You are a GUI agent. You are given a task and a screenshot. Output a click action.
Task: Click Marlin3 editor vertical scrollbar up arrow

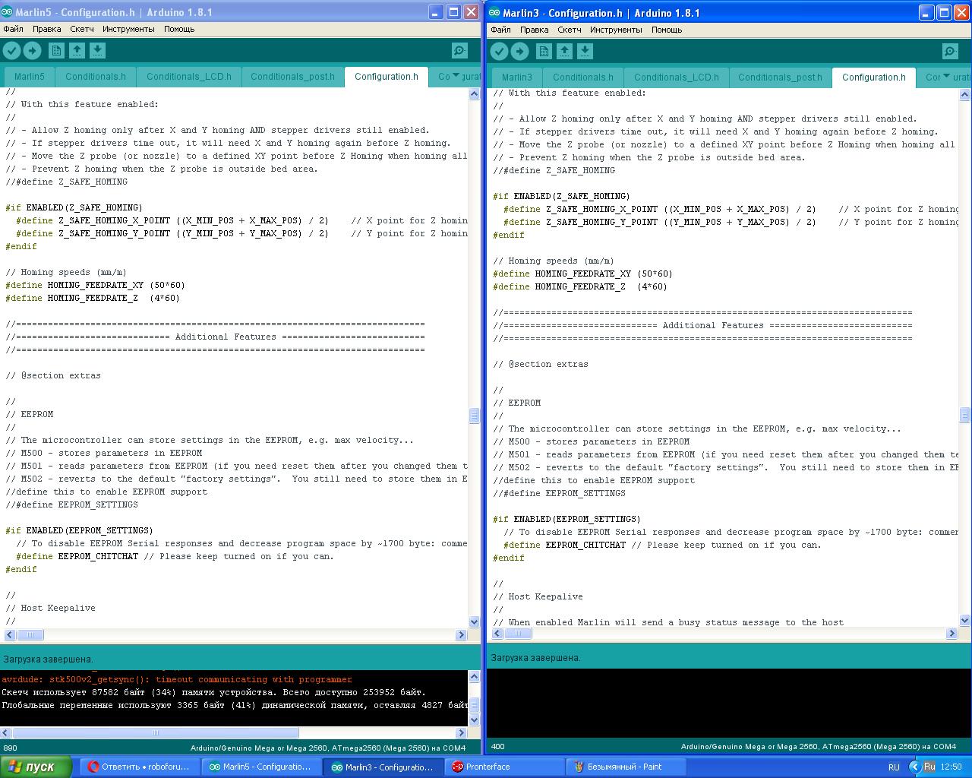tap(965, 95)
